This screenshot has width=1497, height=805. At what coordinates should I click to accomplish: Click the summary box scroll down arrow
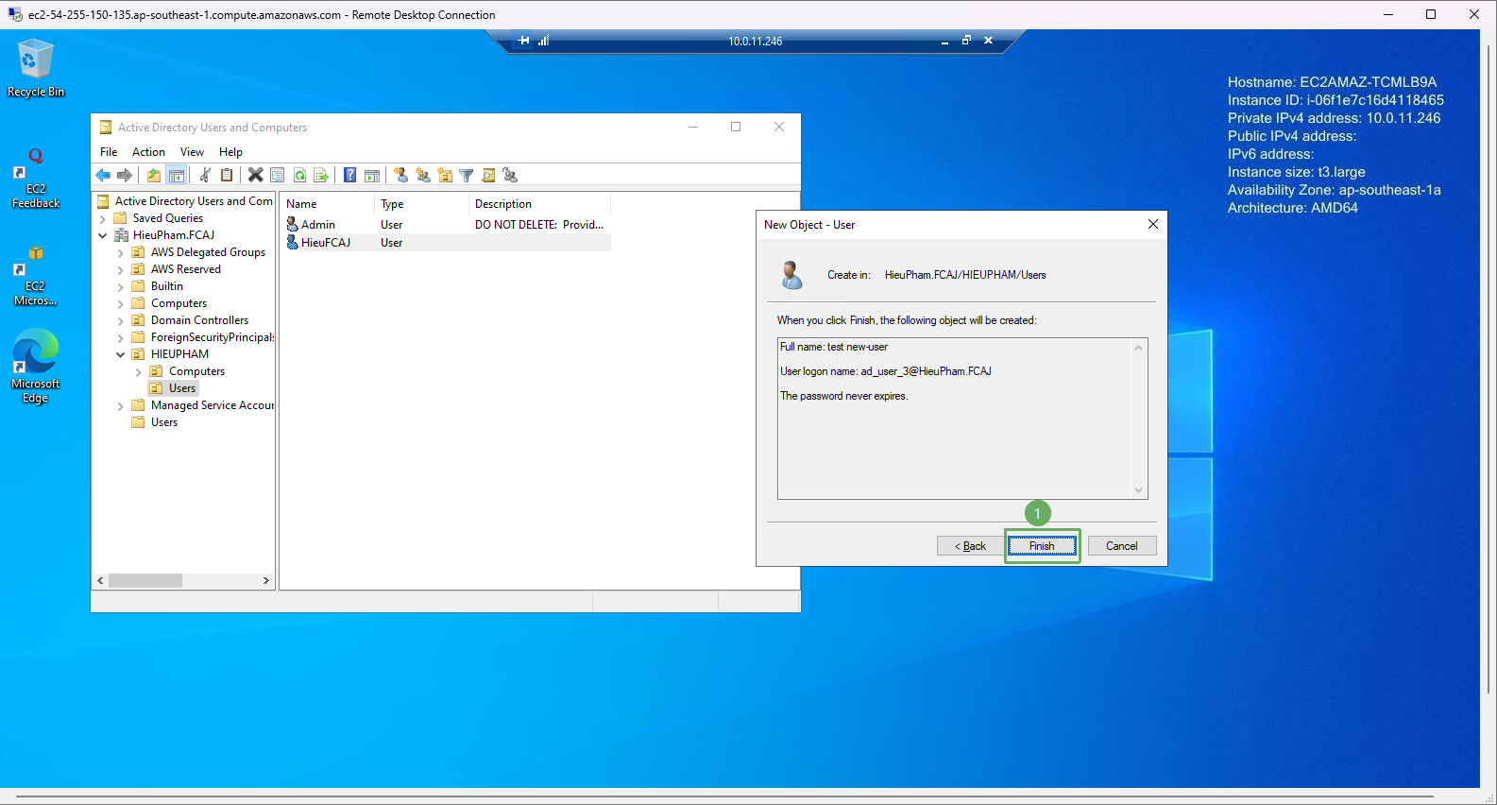1138,490
